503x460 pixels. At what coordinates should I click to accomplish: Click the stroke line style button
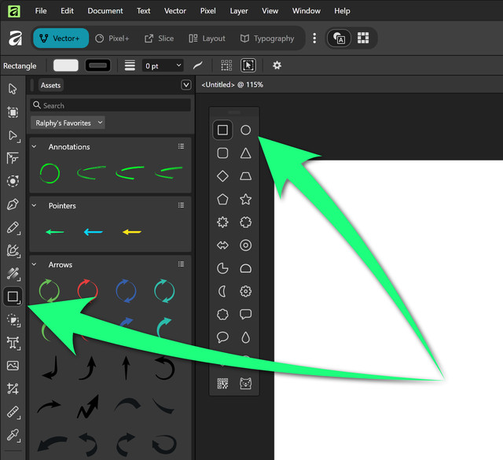130,66
